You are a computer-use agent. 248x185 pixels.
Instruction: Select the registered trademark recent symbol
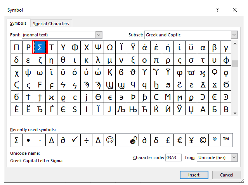pos(214,140)
